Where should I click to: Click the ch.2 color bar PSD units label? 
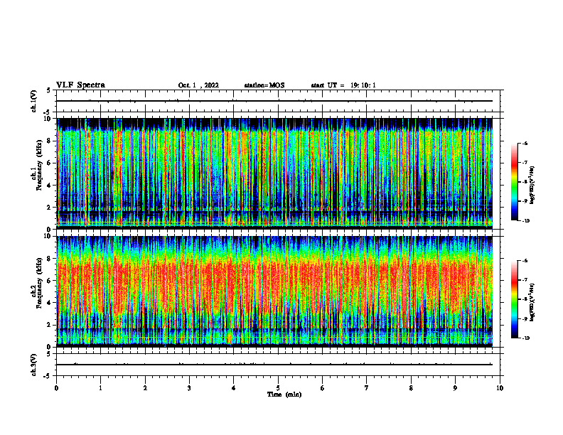[x=532, y=302]
